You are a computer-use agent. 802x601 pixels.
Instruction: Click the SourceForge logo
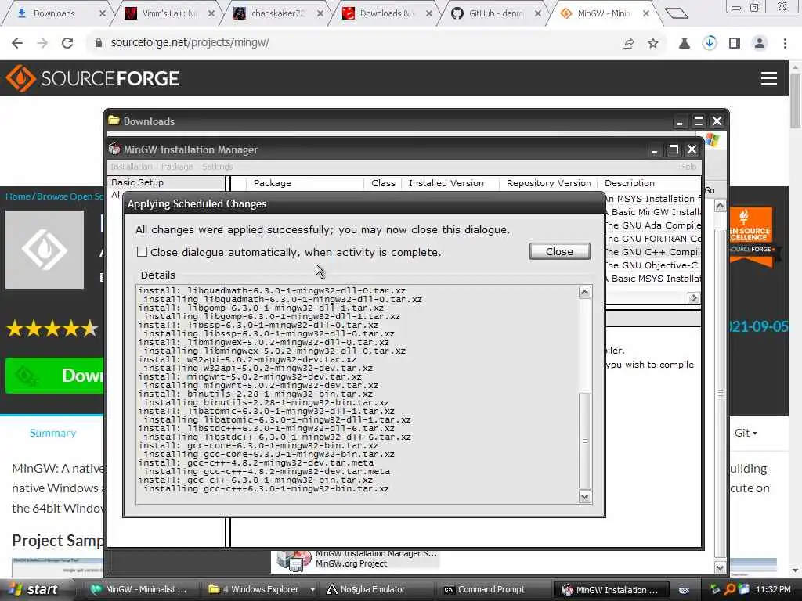coord(92,78)
